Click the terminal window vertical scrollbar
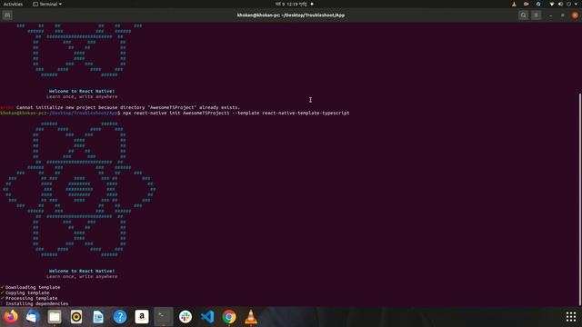 pyautogui.click(x=580, y=200)
